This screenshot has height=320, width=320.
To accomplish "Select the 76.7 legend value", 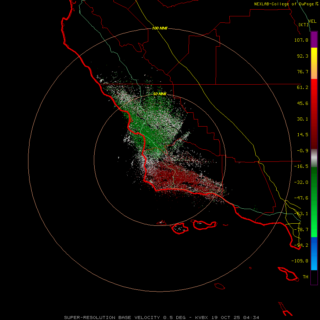I will click(303, 71).
